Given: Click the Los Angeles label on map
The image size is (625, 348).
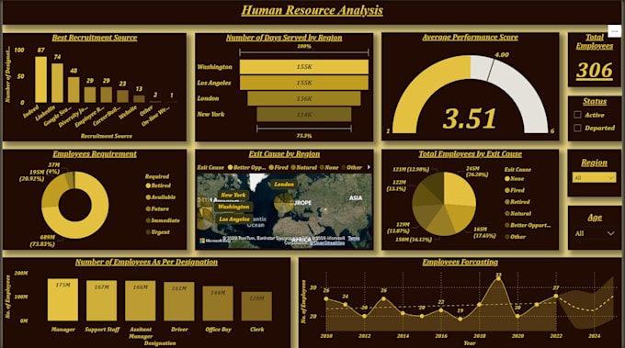Looking at the screenshot, I should (234, 219).
